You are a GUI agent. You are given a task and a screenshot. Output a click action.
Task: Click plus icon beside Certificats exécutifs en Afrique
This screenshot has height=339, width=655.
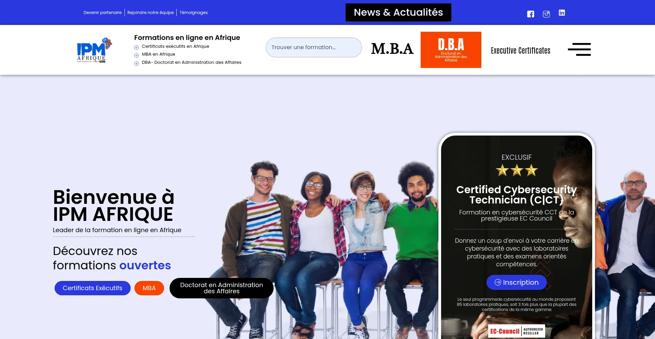click(136, 47)
